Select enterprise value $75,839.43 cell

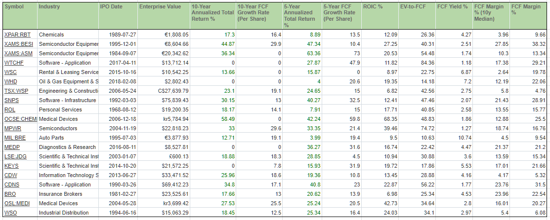pyautogui.click(x=164, y=101)
